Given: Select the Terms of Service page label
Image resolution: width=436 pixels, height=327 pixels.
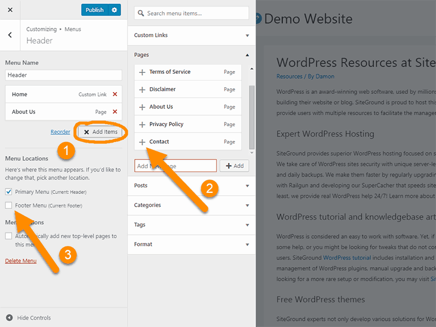Looking at the screenshot, I should (170, 72).
